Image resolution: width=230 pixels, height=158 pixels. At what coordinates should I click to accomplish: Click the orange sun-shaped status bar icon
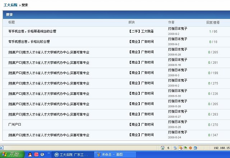point(190,148)
